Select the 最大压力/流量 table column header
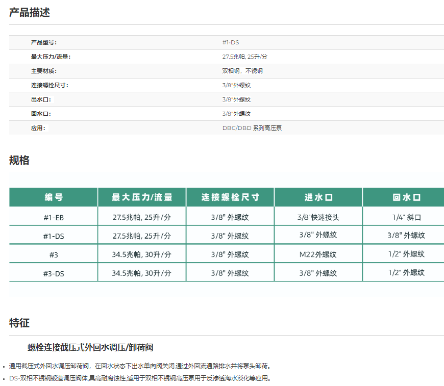This screenshot has height=386, width=444. click(x=142, y=197)
